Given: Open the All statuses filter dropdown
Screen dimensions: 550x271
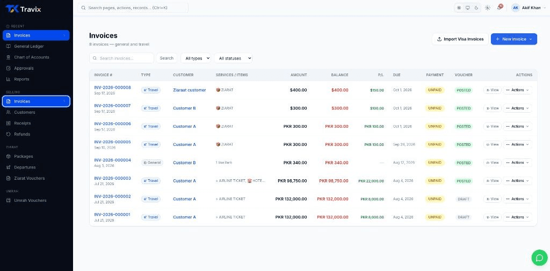Looking at the screenshot, I should (233, 58).
